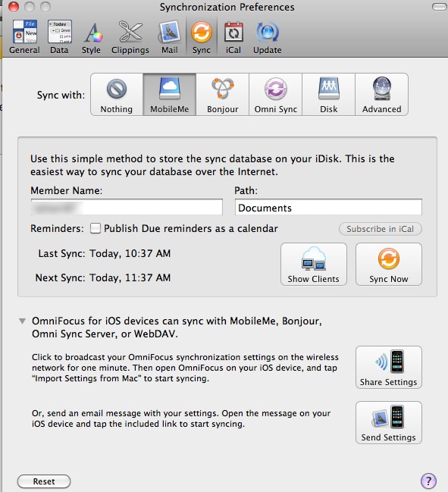448x492 pixels.
Task: Open the Update preferences pane
Action: [x=268, y=37]
